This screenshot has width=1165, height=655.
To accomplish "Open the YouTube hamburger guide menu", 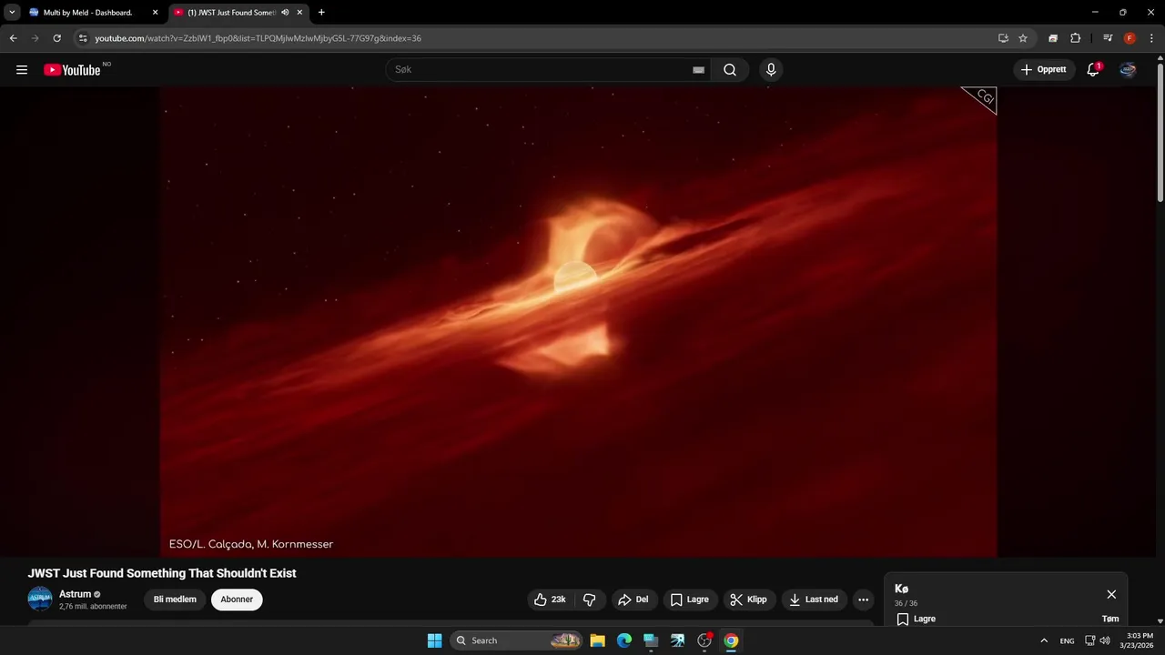I will point(22,70).
